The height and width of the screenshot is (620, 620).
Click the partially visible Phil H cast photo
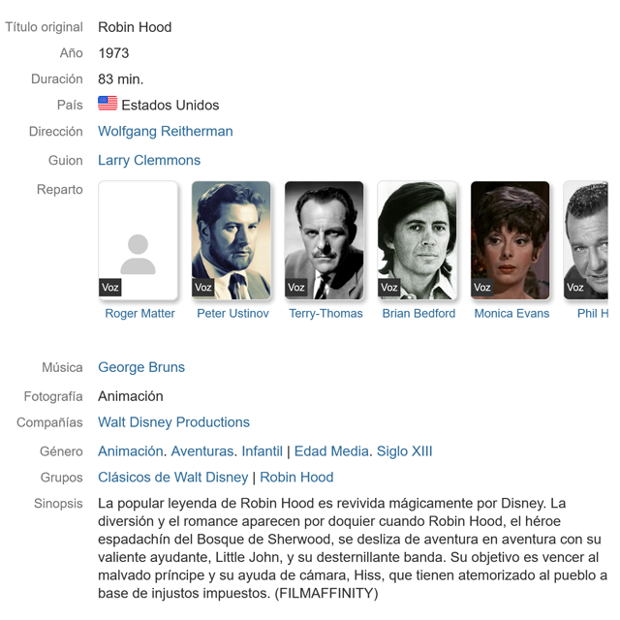tap(586, 240)
